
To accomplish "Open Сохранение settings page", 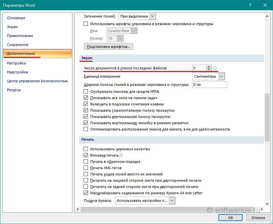I will point(18,45).
